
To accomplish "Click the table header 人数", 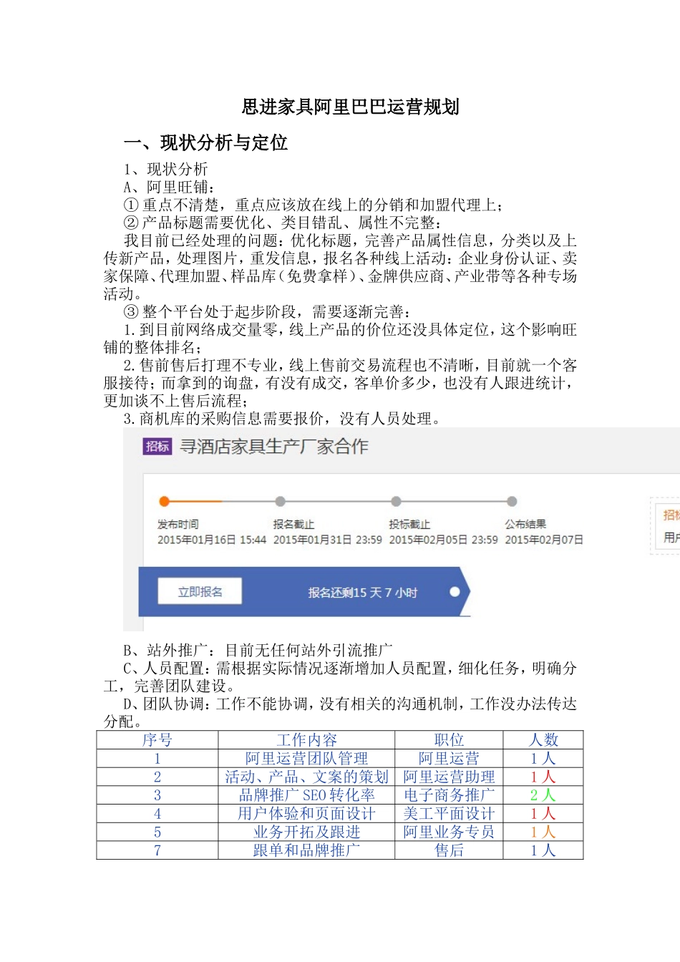I will click(x=543, y=740).
